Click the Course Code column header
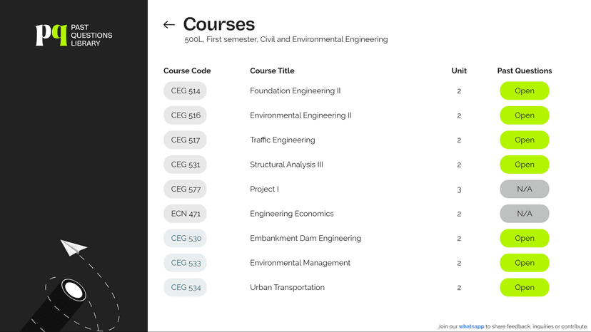Image resolution: width=591 pixels, height=332 pixels. [x=187, y=71]
